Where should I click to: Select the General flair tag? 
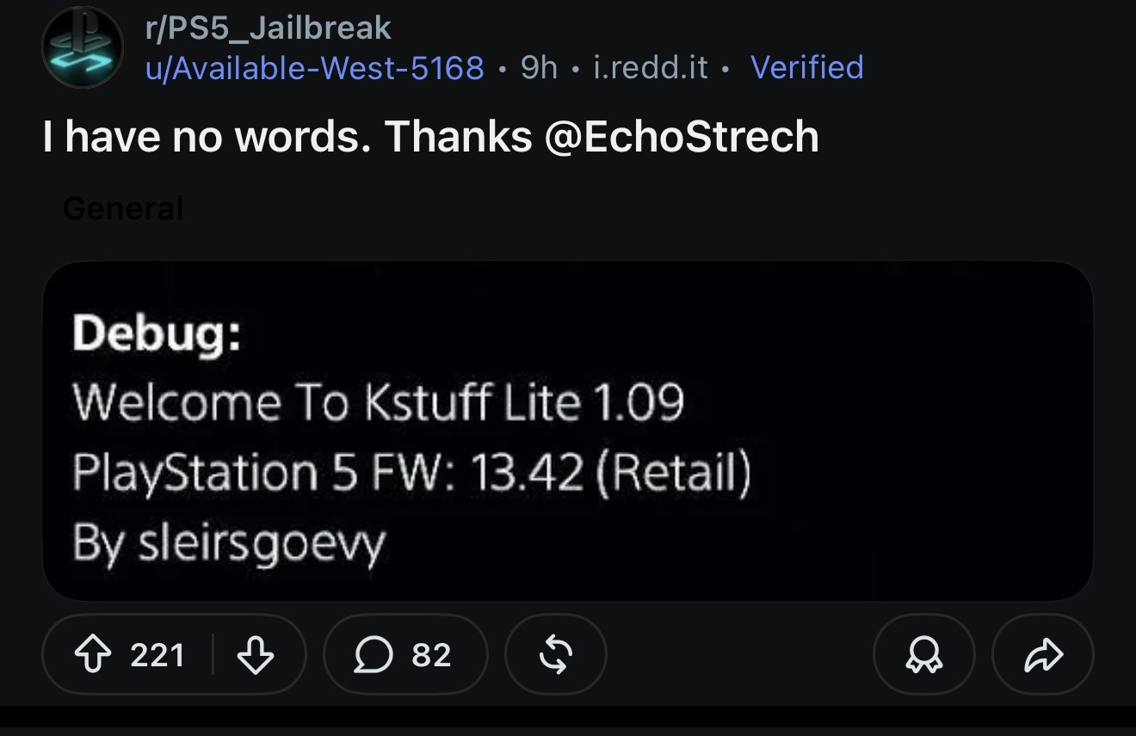(x=123, y=208)
